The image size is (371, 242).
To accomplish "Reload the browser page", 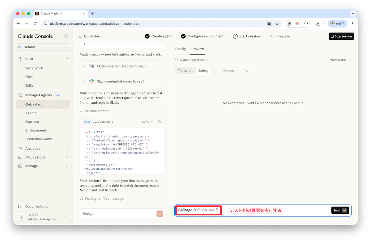I will tap(35, 23).
